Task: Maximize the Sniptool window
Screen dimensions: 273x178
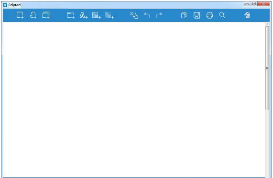Action: (254, 4)
